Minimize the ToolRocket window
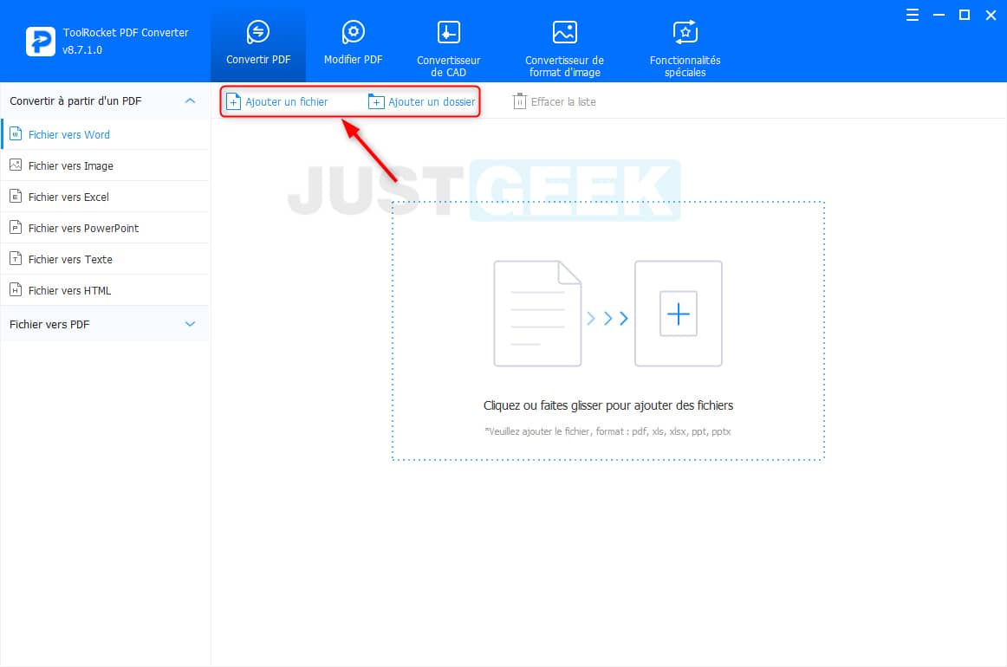Screen dimensions: 1007x667 [939, 15]
